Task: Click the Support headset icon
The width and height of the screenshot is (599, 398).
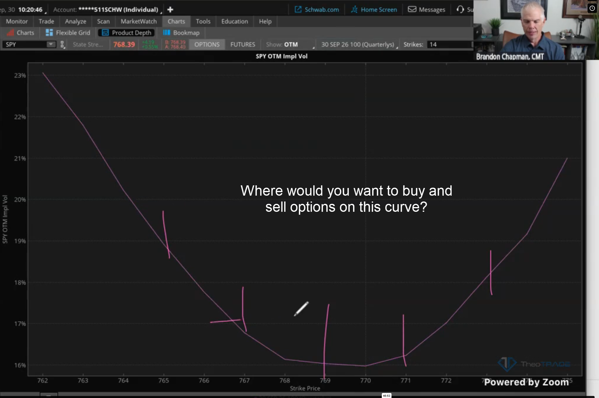Action: click(460, 9)
